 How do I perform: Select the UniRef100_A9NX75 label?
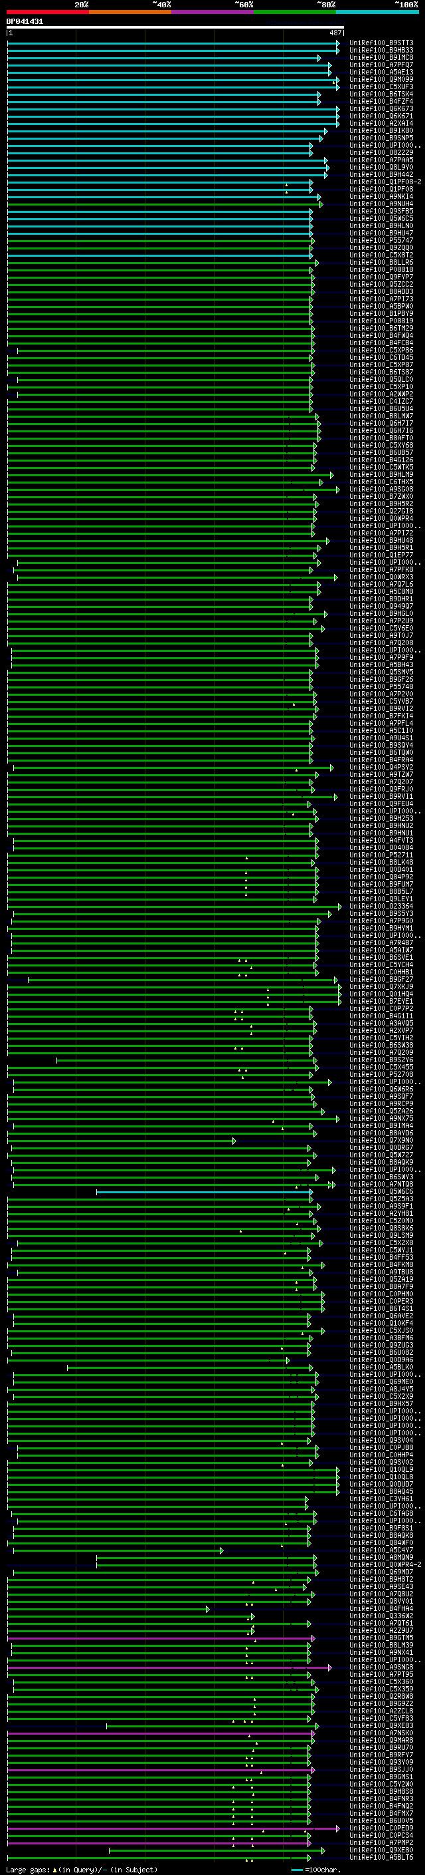click(x=381, y=1119)
